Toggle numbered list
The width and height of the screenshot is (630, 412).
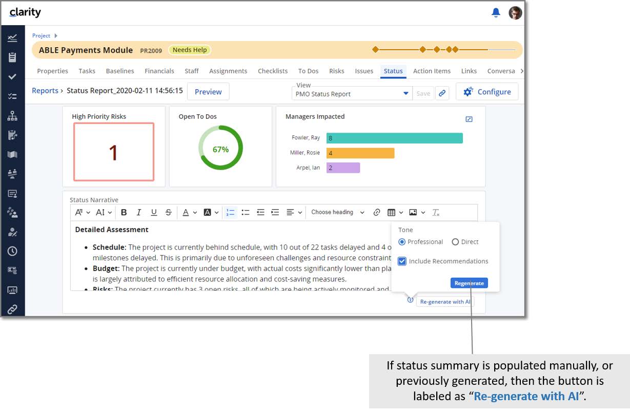pyautogui.click(x=231, y=212)
